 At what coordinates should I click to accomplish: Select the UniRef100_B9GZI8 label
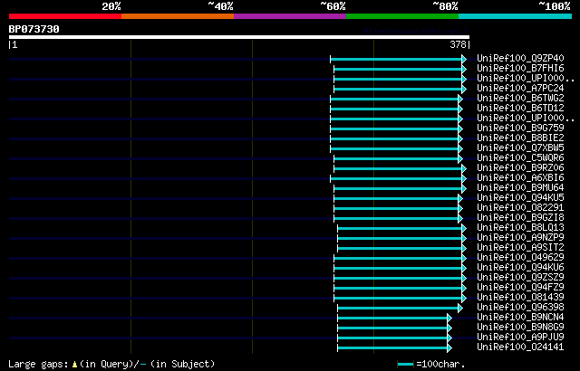click(x=520, y=218)
